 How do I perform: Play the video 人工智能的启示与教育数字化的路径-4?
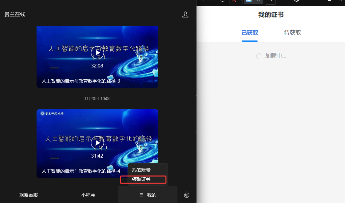pyautogui.click(x=97, y=142)
